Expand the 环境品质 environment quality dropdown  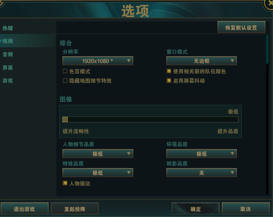point(202,154)
